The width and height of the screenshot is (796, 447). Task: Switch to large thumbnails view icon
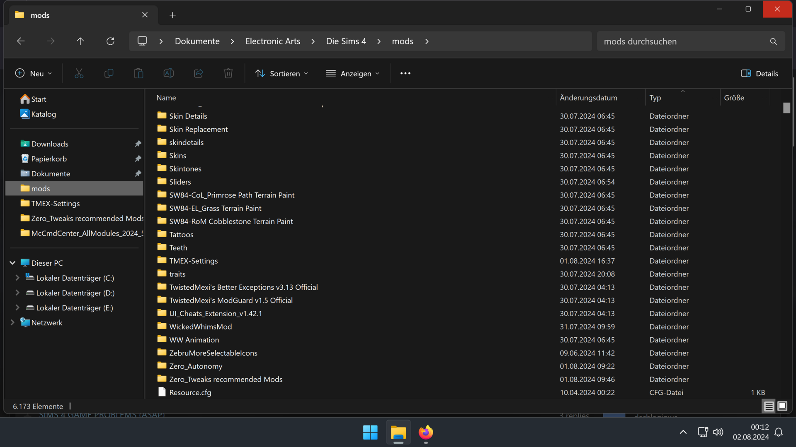point(782,406)
